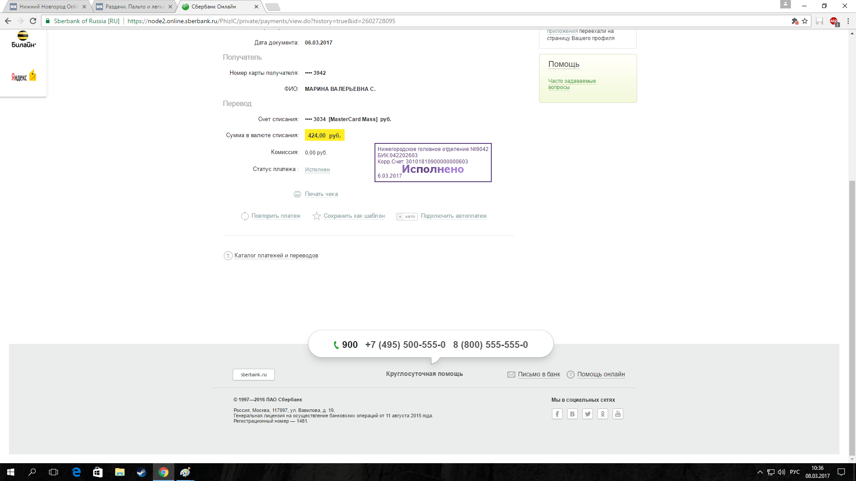The height and width of the screenshot is (481, 856).
Task: Click the Подключить автоплатеж link
Action: point(453,216)
